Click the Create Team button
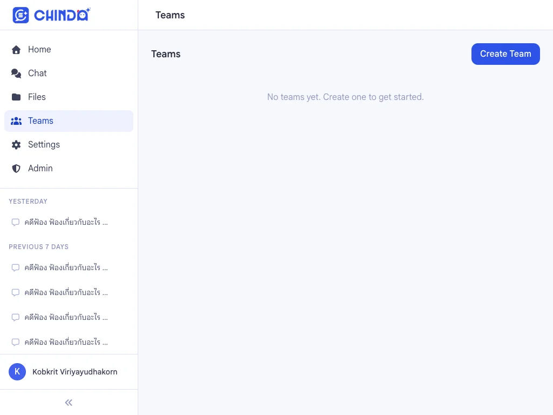Image resolution: width=553 pixels, height=415 pixels. tap(505, 54)
